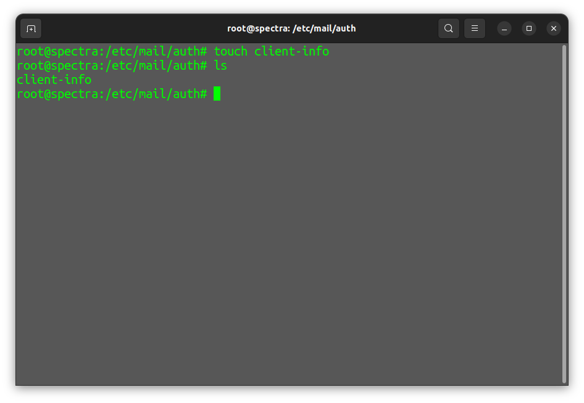Minimize the terminal window

pyautogui.click(x=504, y=28)
